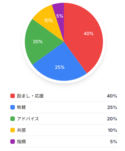Screen dimensions: 125x151
Task: Click the green legend color swatch
Action: click(x=13, y=119)
